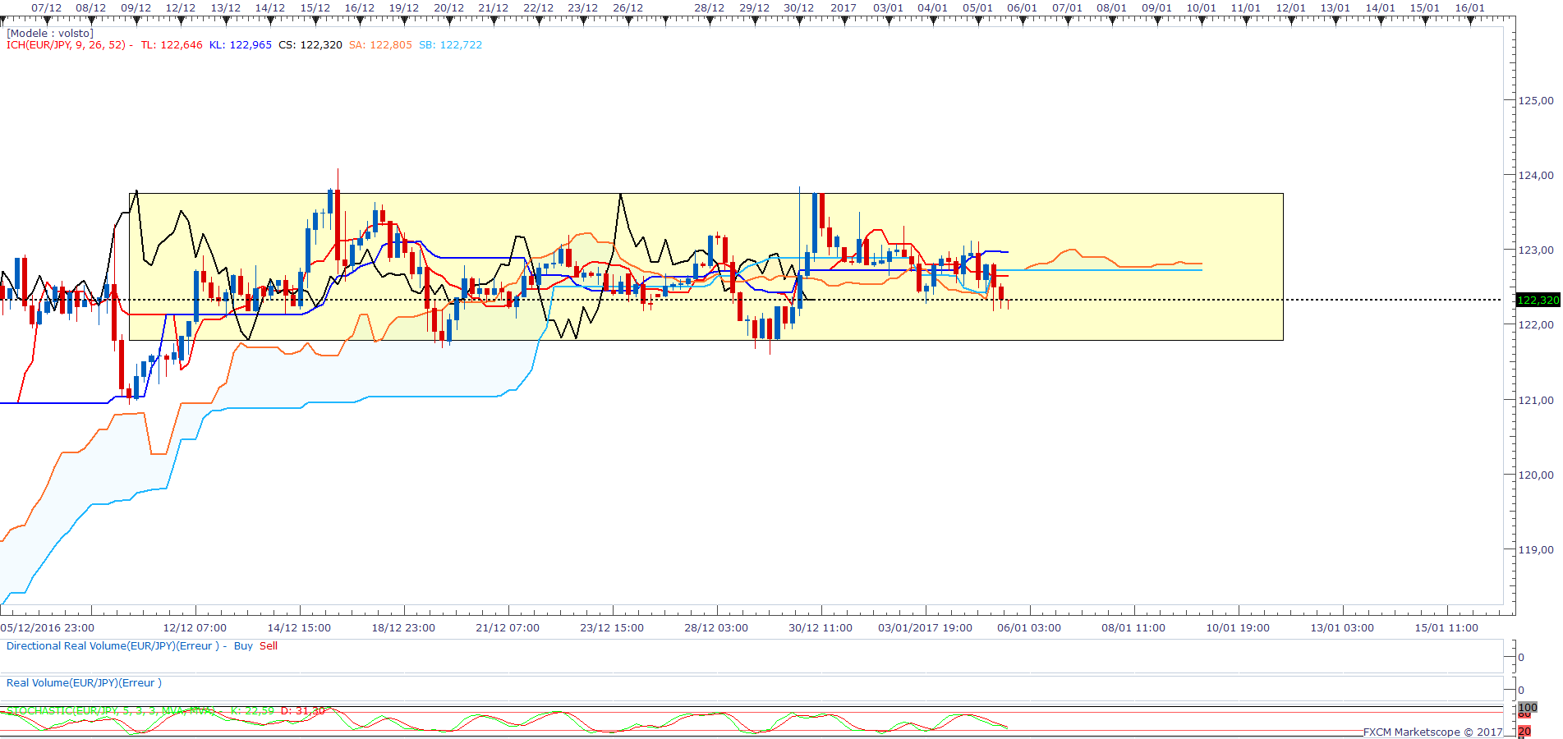Click the KL: 122,965 Kijun value

click(x=240, y=45)
